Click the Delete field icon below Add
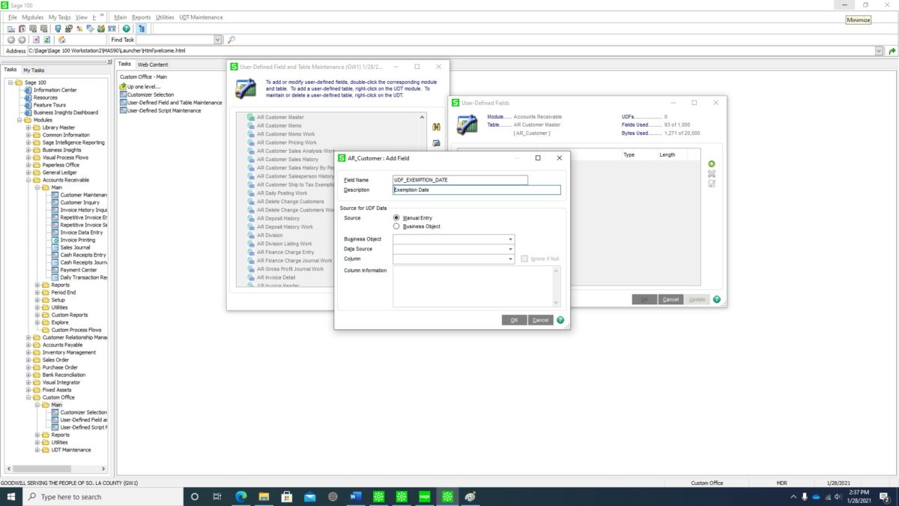 pos(711,174)
